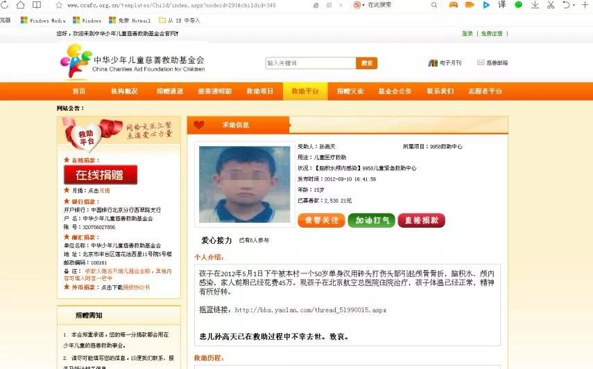Click the green 加油打气 button
Viewport: 593px width, 369px height.
371,220
